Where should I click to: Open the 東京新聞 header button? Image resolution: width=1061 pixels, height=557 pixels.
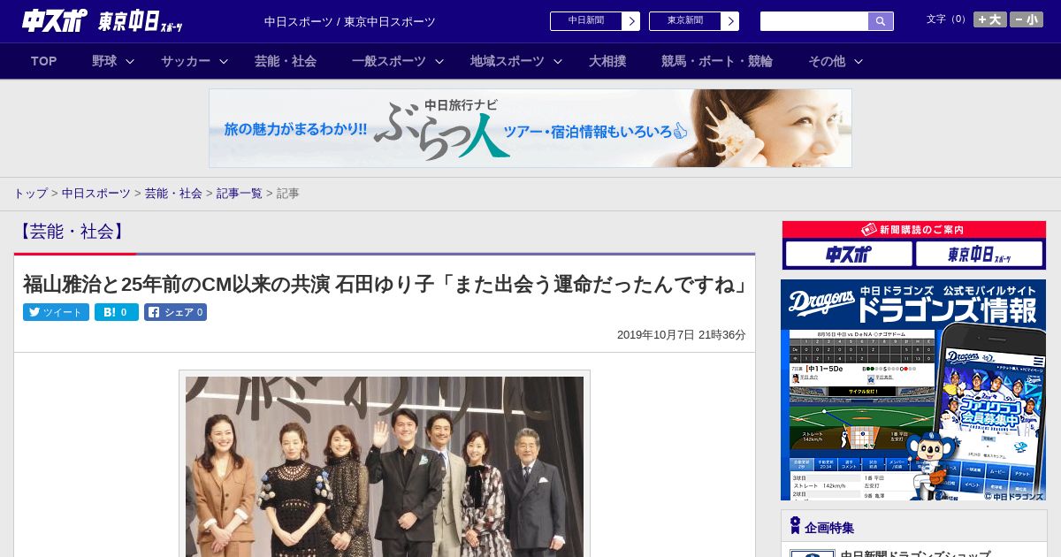pyautogui.click(x=694, y=21)
